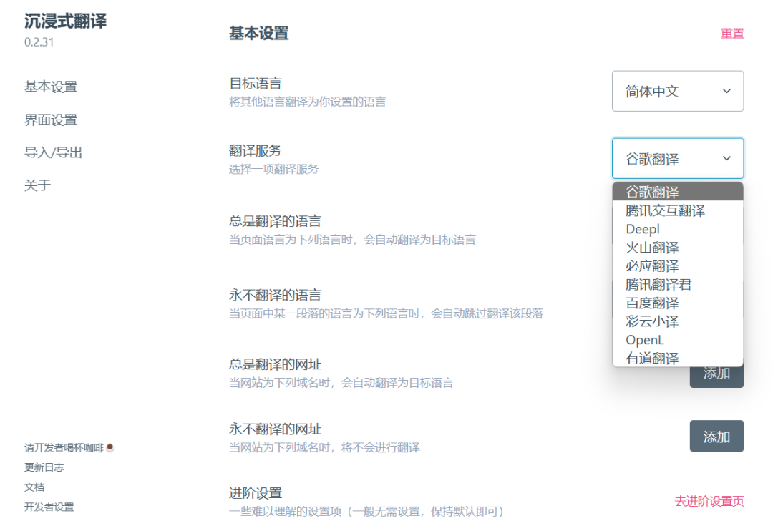Click 添加 for 永不翻译的网址
This screenshot has height=531, width=773.
pos(716,437)
